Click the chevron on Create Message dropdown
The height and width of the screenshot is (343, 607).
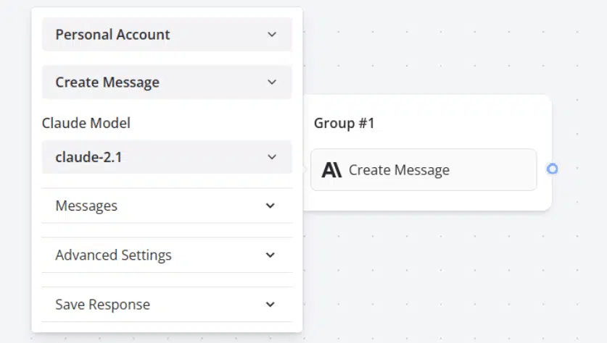tap(272, 82)
